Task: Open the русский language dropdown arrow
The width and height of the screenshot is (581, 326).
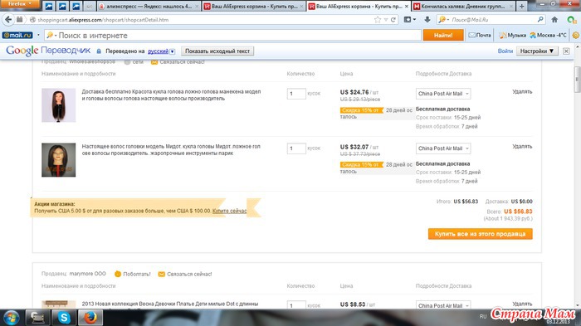Action: (173, 51)
